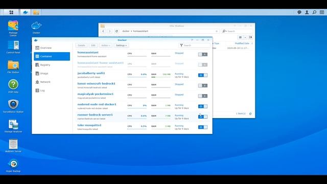The image size is (327, 184).
Task: Open File Station desktop icon
Action: click(13, 67)
